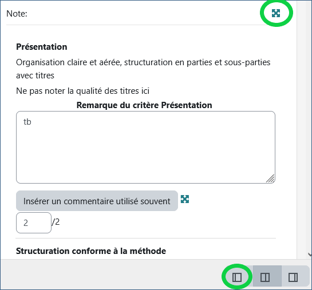Click the 'tb' text in the remark box
The width and height of the screenshot is (312, 290).
pos(27,122)
